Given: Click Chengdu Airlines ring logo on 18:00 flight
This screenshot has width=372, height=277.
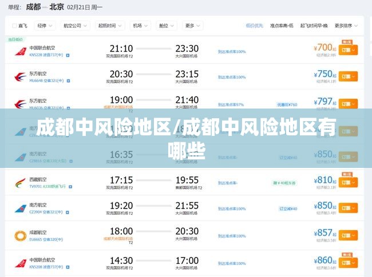Looking at the screenshot, I should pyautogui.click(x=21, y=236).
